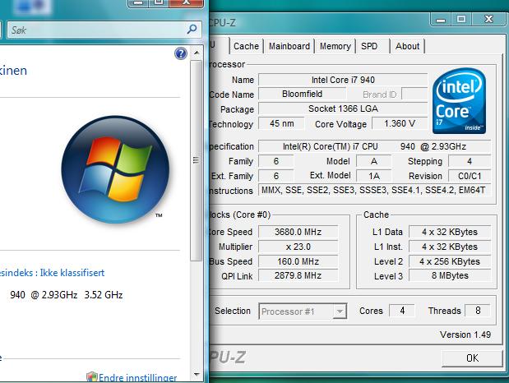Click the blue help question mark icon
Image resolution: width=509 pixels, height=383 pixels.
(181, 53)
